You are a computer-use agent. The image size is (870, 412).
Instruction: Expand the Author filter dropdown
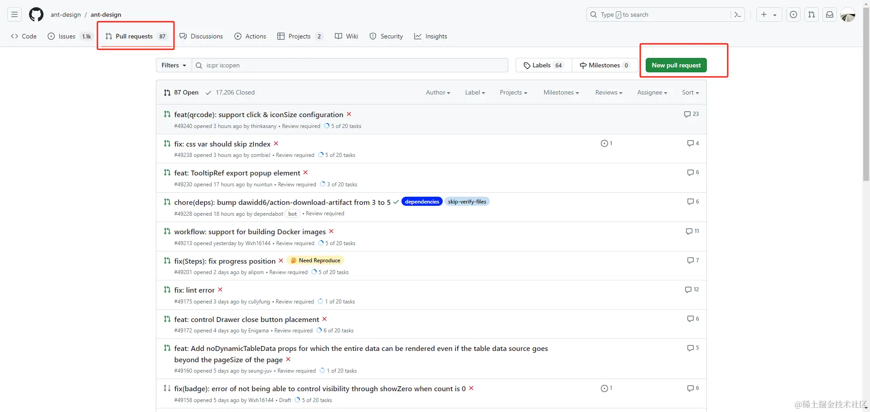coord(438,92)
